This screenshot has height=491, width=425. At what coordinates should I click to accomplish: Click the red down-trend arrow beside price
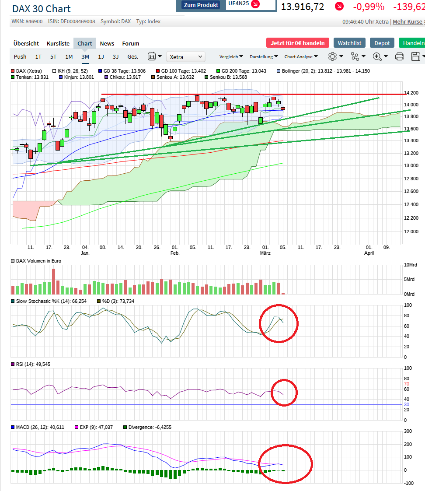click(x=339, y=7)
